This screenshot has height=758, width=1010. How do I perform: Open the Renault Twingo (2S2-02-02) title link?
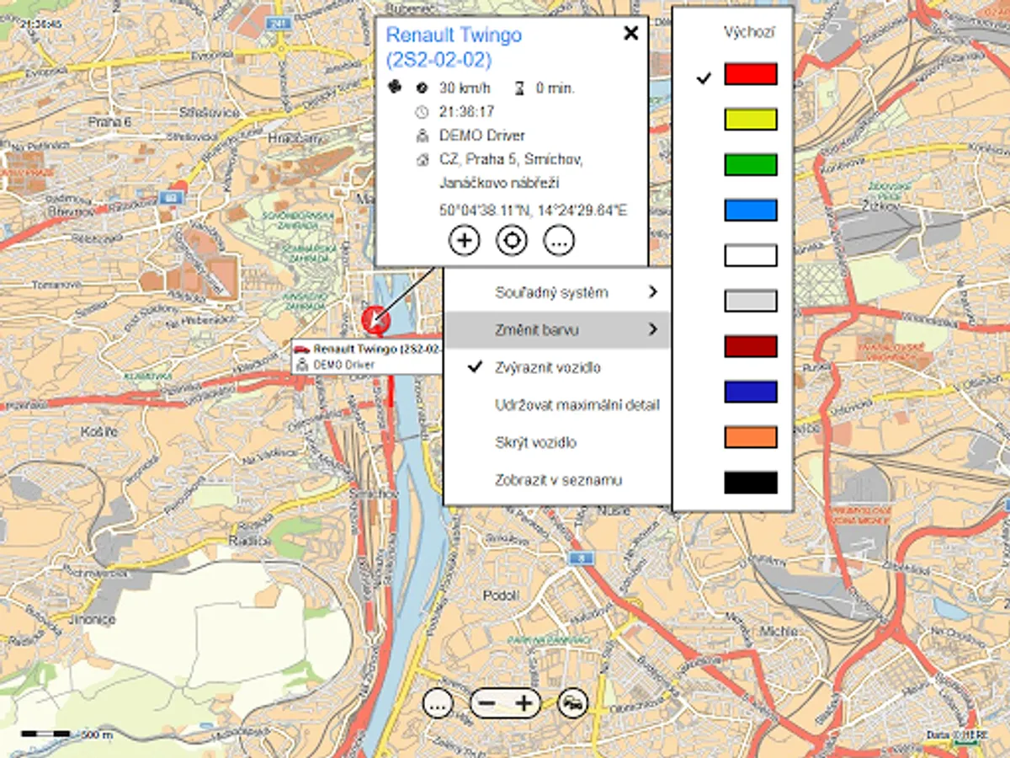454,47
